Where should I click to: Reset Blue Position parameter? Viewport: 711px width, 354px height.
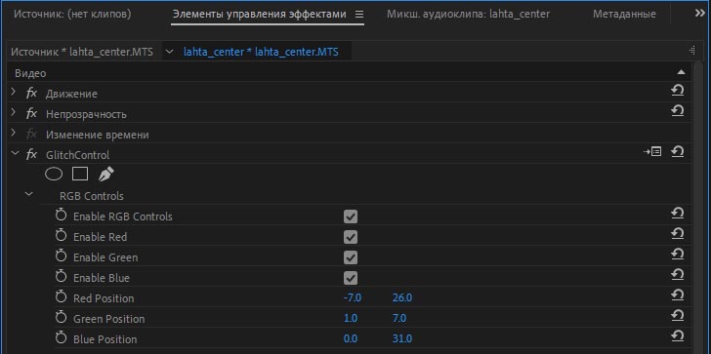tap(677, 335)
